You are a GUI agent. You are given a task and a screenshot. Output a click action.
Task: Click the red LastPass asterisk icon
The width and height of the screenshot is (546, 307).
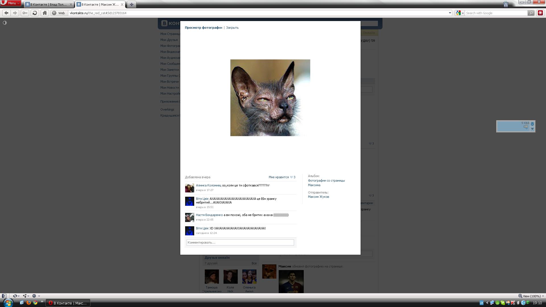[x=540, y=13]
